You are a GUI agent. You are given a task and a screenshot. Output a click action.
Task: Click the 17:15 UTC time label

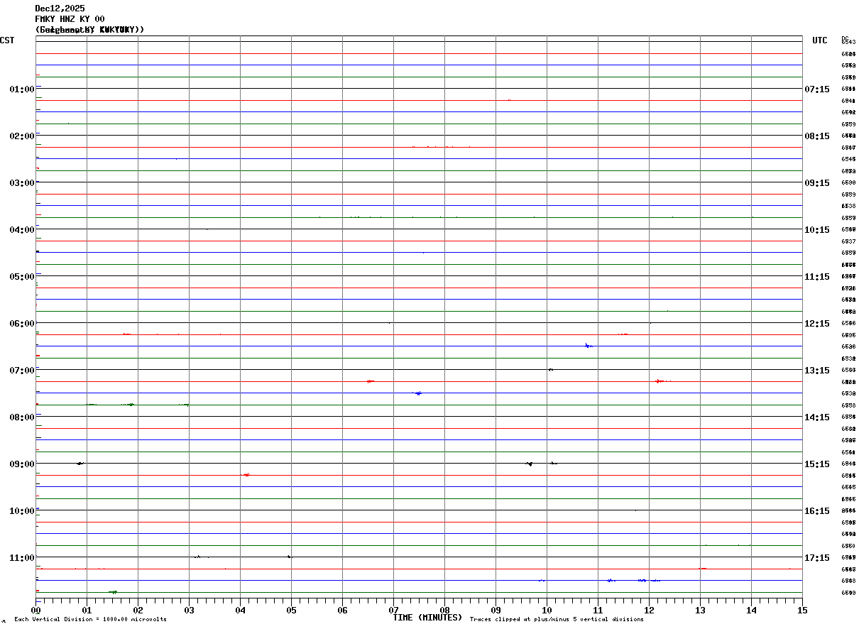(x=817, y=558)
